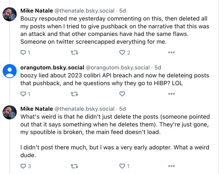The height and width of the screenshot is (174, 220).
Task: Open orangutom's default blue avatar
Action: (10, 71)
